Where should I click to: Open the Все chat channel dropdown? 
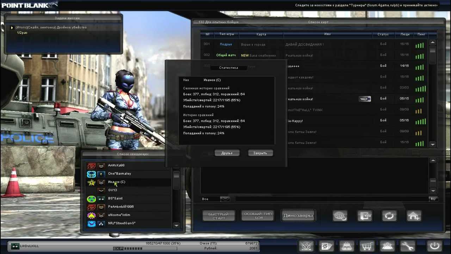225,199
